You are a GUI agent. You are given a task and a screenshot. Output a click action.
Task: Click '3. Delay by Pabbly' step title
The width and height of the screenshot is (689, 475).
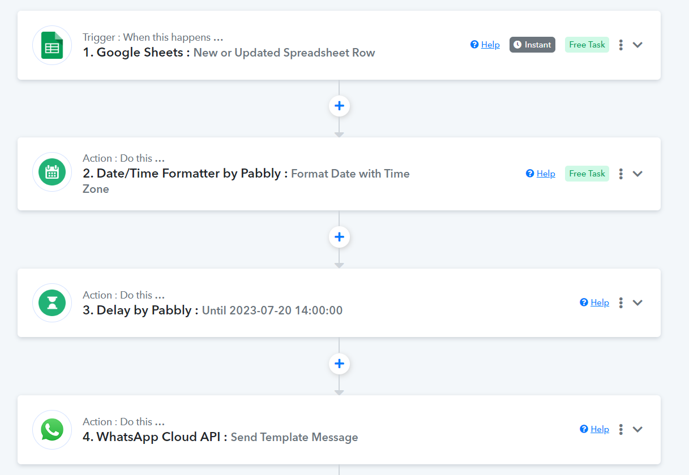tap(140, 310)
